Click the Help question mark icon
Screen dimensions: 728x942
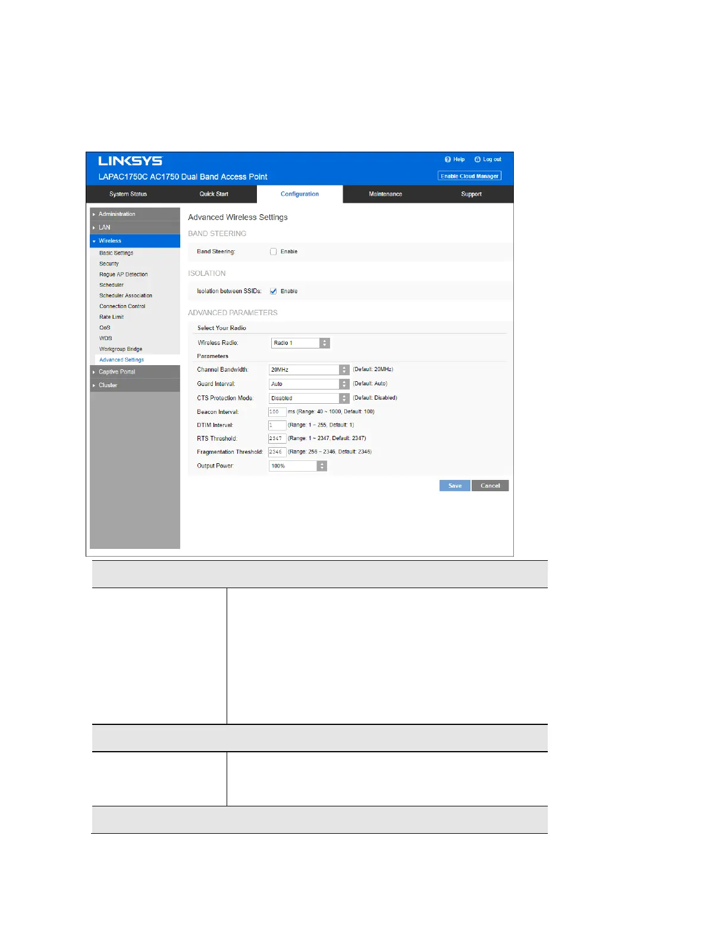click(x=448, y=159)
